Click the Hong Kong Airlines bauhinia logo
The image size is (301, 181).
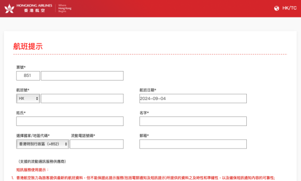(x=9, y=8)
